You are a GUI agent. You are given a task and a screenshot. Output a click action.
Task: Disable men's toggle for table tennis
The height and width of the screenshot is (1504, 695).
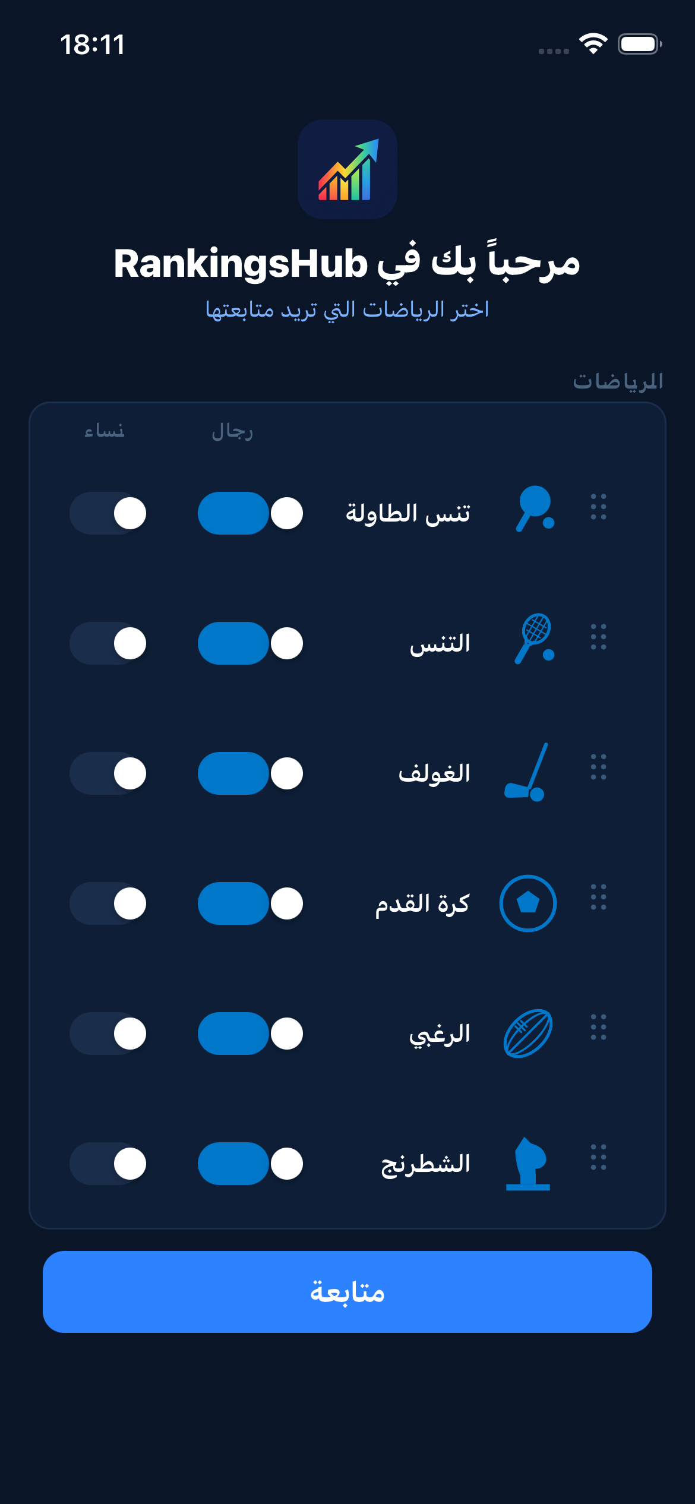250,513
